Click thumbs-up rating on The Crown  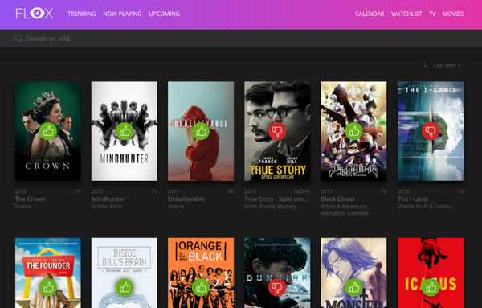pos(48,131)
